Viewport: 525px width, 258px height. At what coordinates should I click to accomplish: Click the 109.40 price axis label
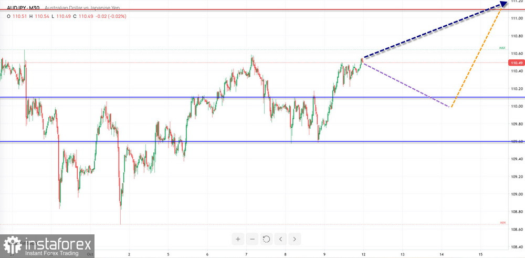coord(517,159)
